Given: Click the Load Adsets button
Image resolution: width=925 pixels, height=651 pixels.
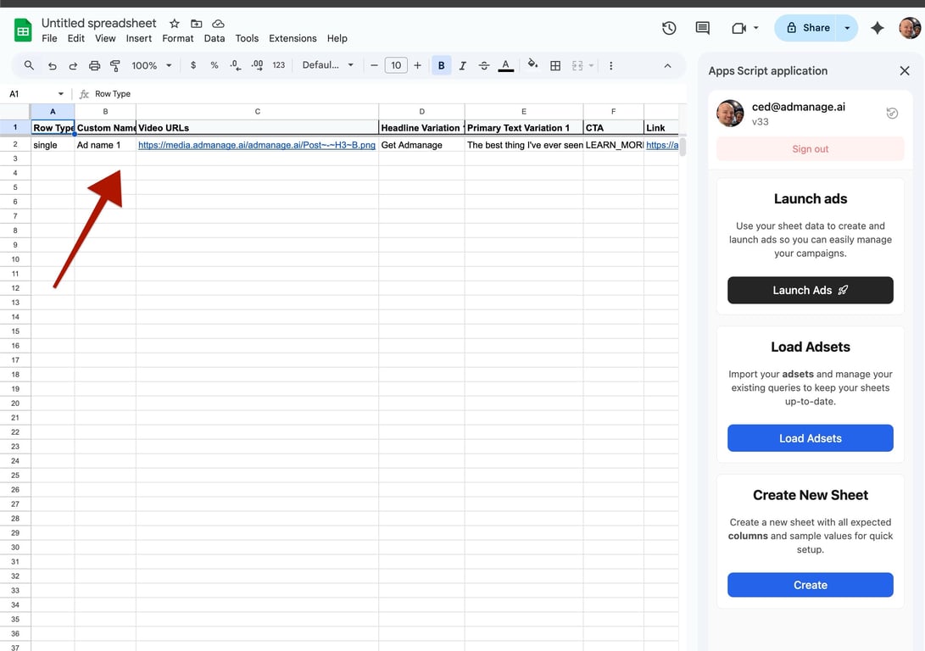Looking at the screenshot, I should click(x=810, y=438).
